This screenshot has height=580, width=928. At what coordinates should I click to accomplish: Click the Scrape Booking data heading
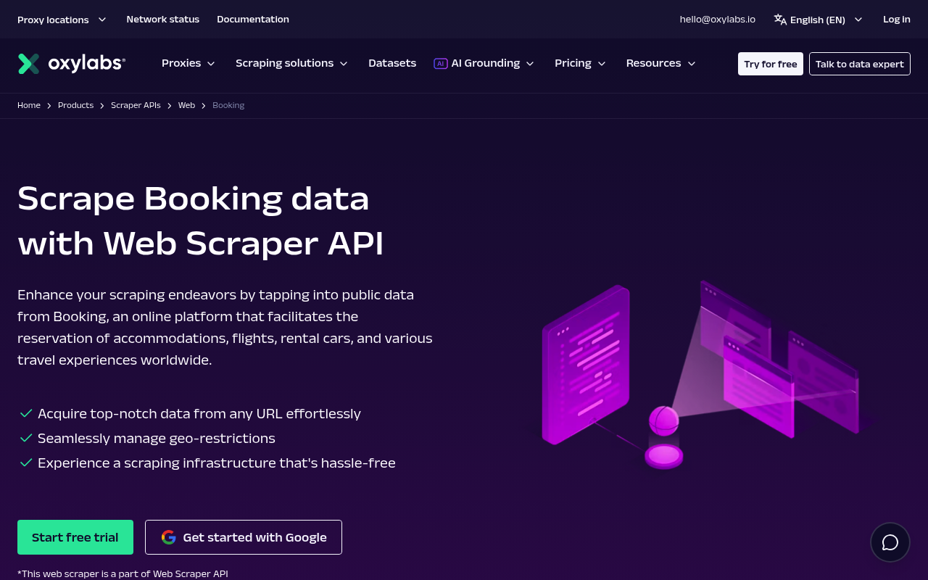(201, 220)
